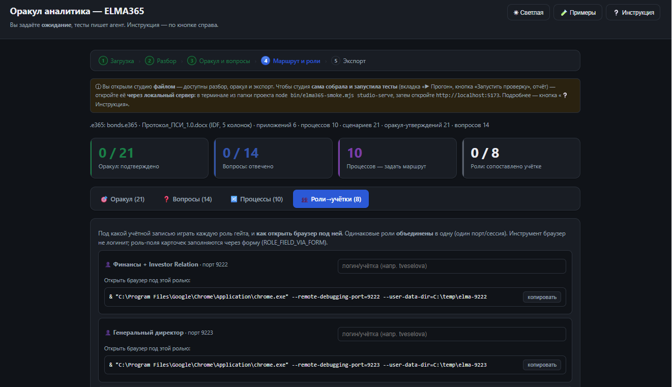The height and width of the screenshot is (387, 672).
Task: Click the 0 / 21 Оракул подтверждено card
Action: 149,158
